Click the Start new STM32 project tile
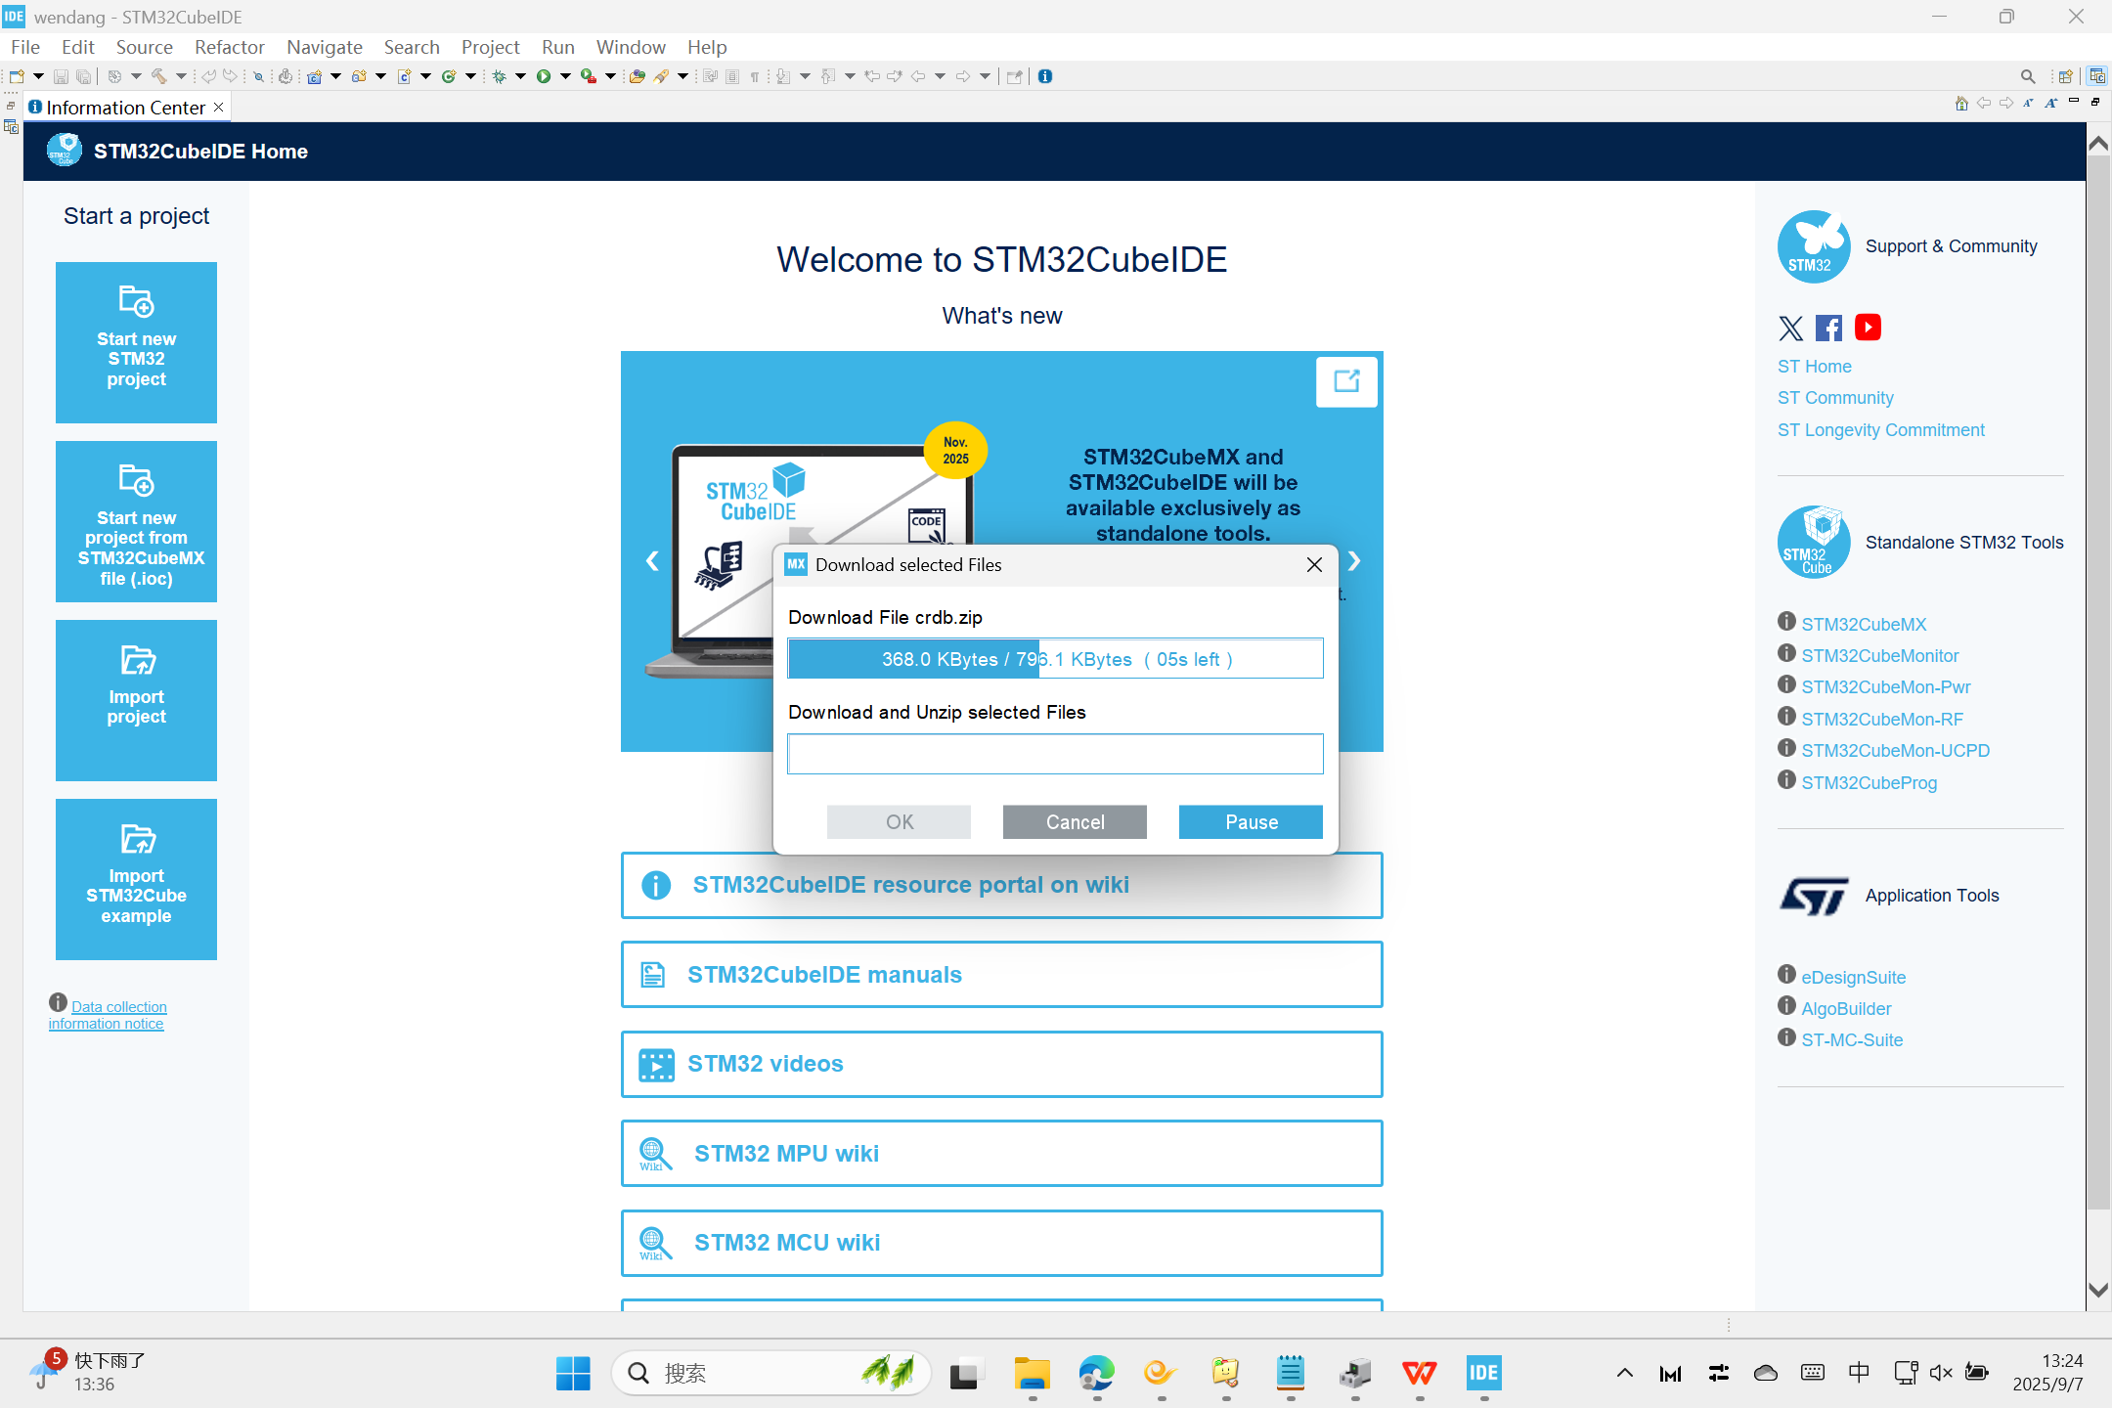This screenshot has width=2112, height=1408. [136, 342]
